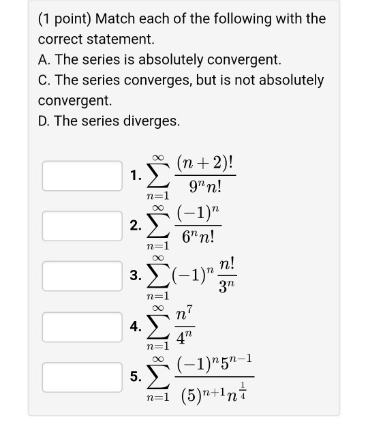Click the bold number label 2.
Viewport: 368px width, 424px height.
(x=136, y=225)
